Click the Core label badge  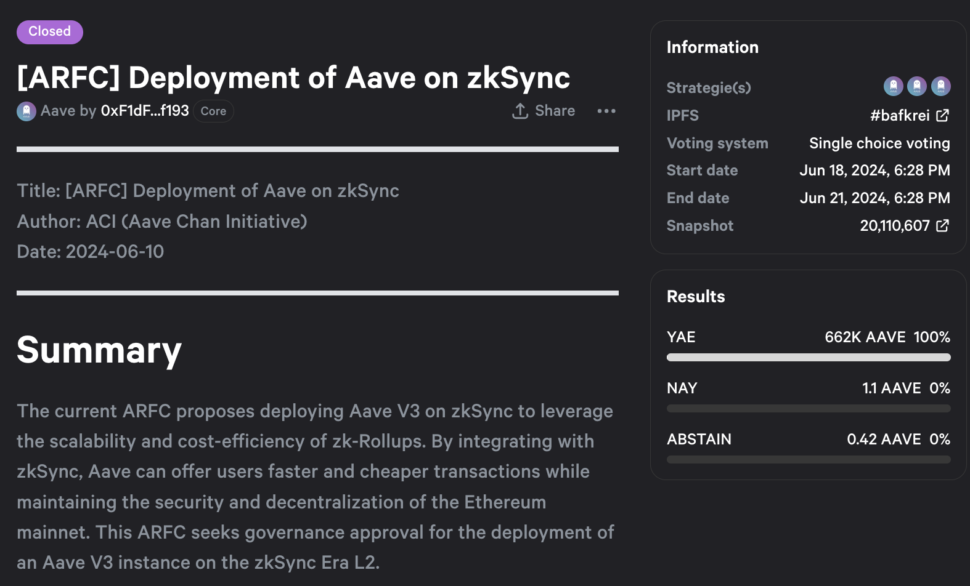click(213, 111)
